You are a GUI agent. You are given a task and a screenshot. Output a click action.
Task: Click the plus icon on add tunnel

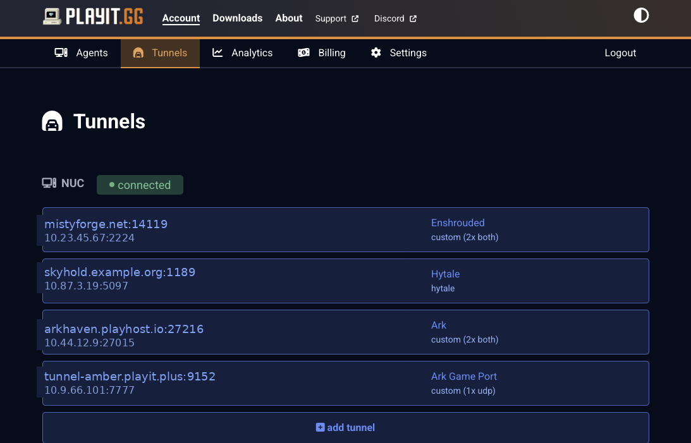(319, 427)
